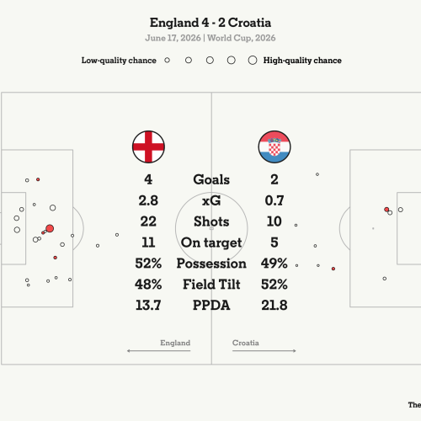Click the middle legend circle

click(210, 60)
